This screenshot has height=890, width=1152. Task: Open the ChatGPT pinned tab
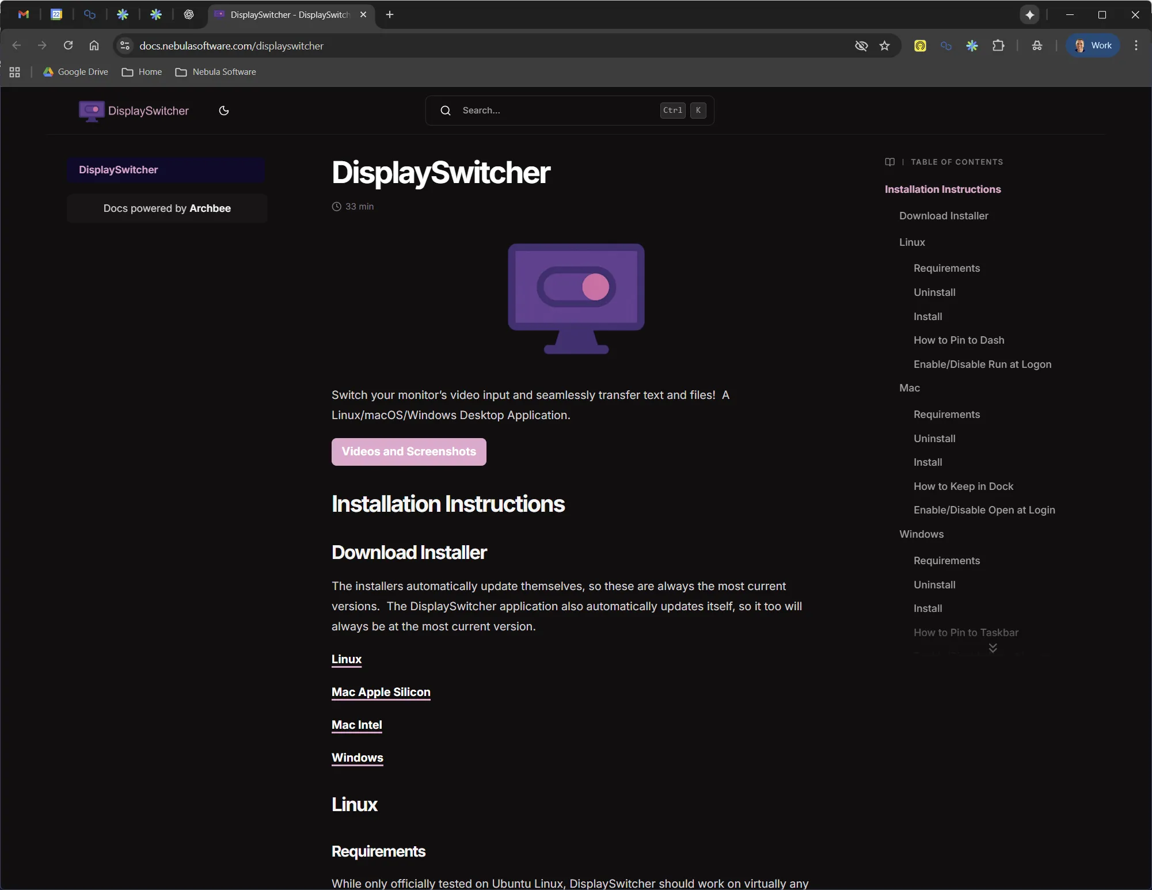(x=189, y=14)
